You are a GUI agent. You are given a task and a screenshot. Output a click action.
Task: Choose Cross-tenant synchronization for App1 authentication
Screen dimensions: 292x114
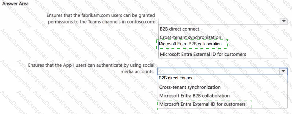(x=190, y=87)
